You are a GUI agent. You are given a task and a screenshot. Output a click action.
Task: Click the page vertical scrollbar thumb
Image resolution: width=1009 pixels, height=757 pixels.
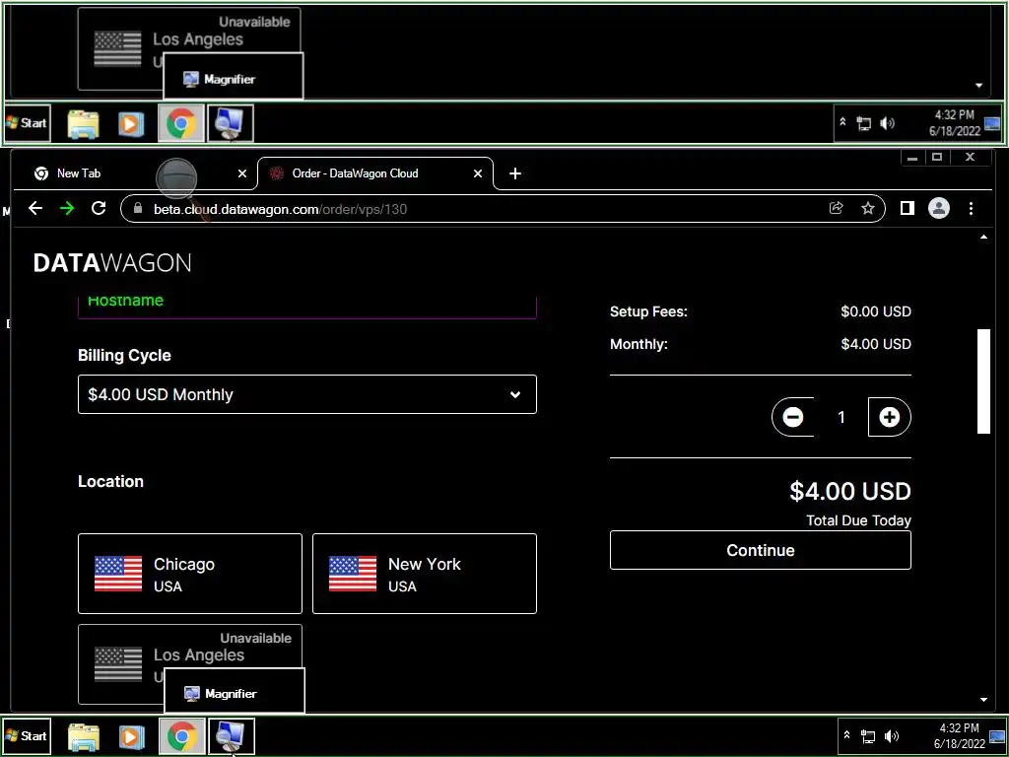[x=983, y=381]
